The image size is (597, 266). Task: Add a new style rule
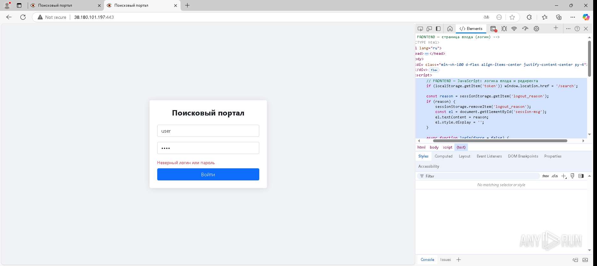tap(564, 176)
